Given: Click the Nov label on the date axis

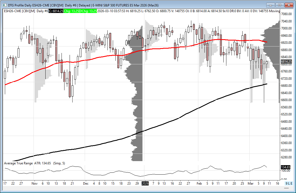Looking at the screenshot, I should (34, 183).
